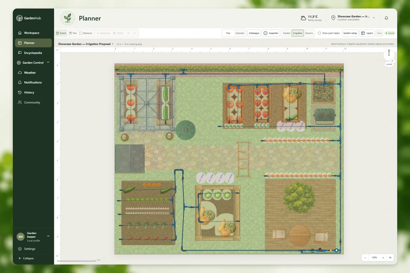Viewport: 410px width, 273px height.
Task: Switch to the Pan tool
Action: click(x=73, y=33)
